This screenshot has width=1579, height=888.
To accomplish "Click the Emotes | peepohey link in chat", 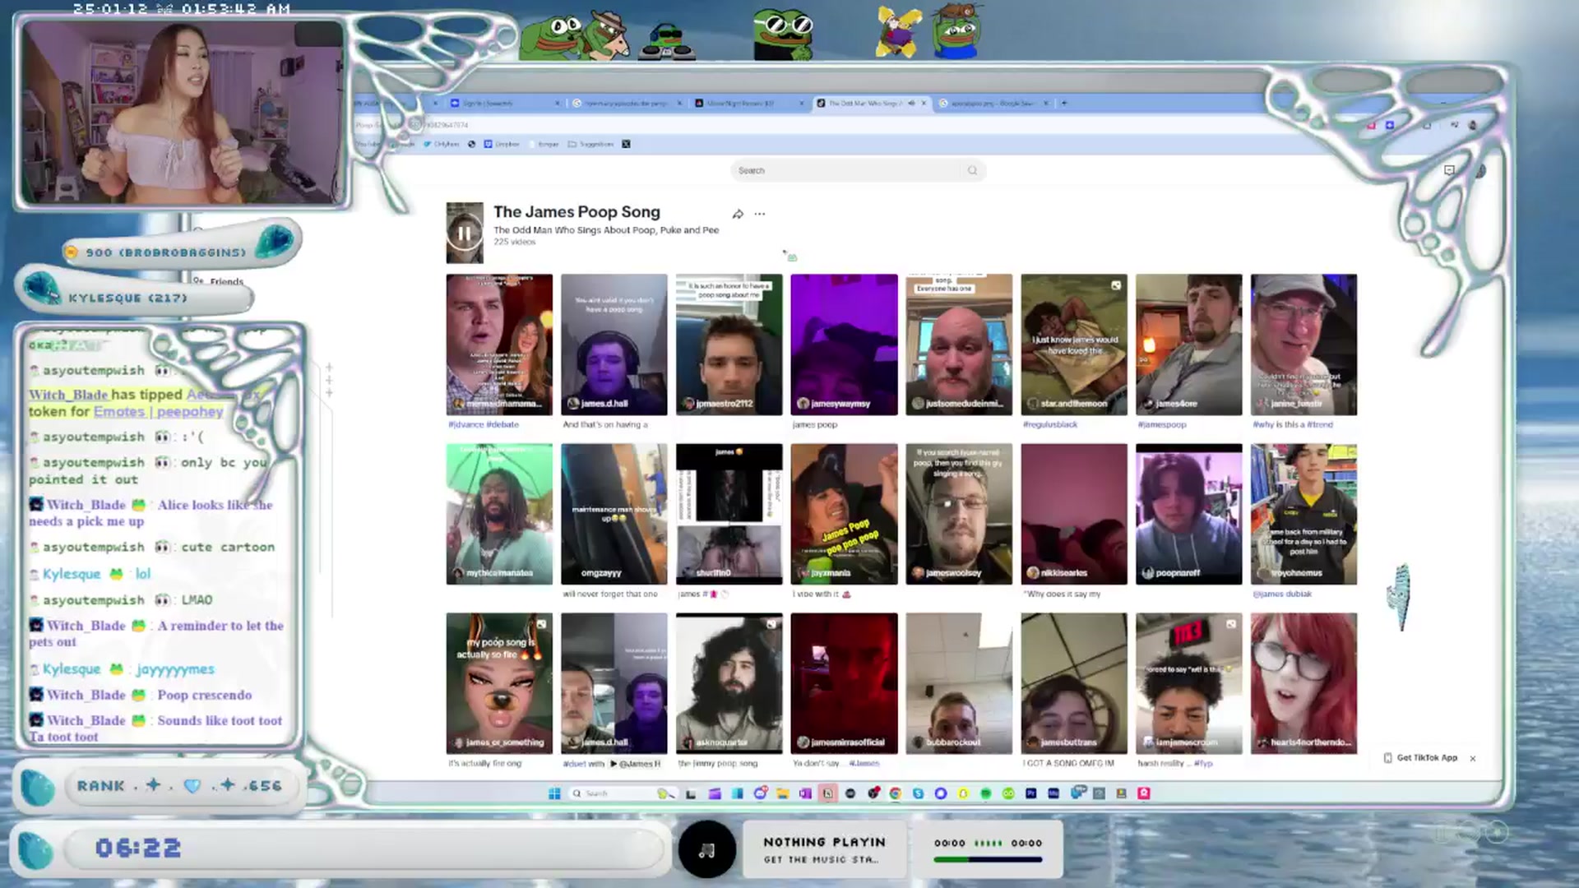I will coord(158,411).
